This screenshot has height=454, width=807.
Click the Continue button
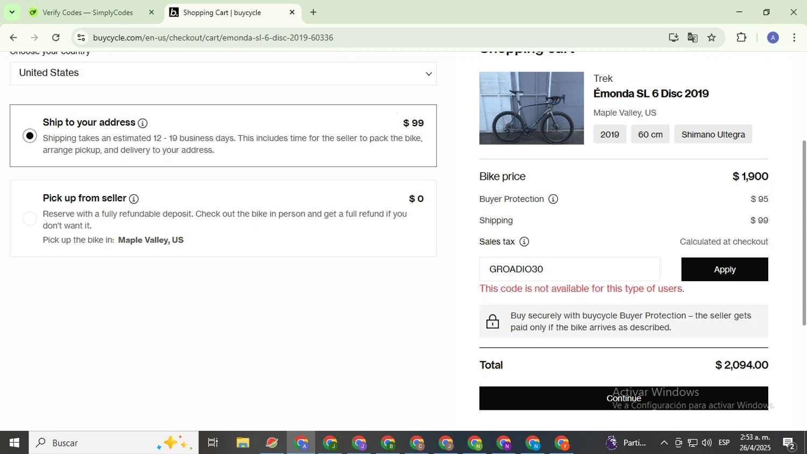point(624,399)
